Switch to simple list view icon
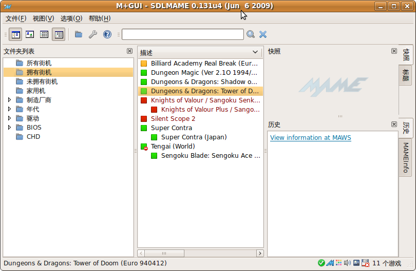The image size is (416, 271). click(x=44, y=34)
